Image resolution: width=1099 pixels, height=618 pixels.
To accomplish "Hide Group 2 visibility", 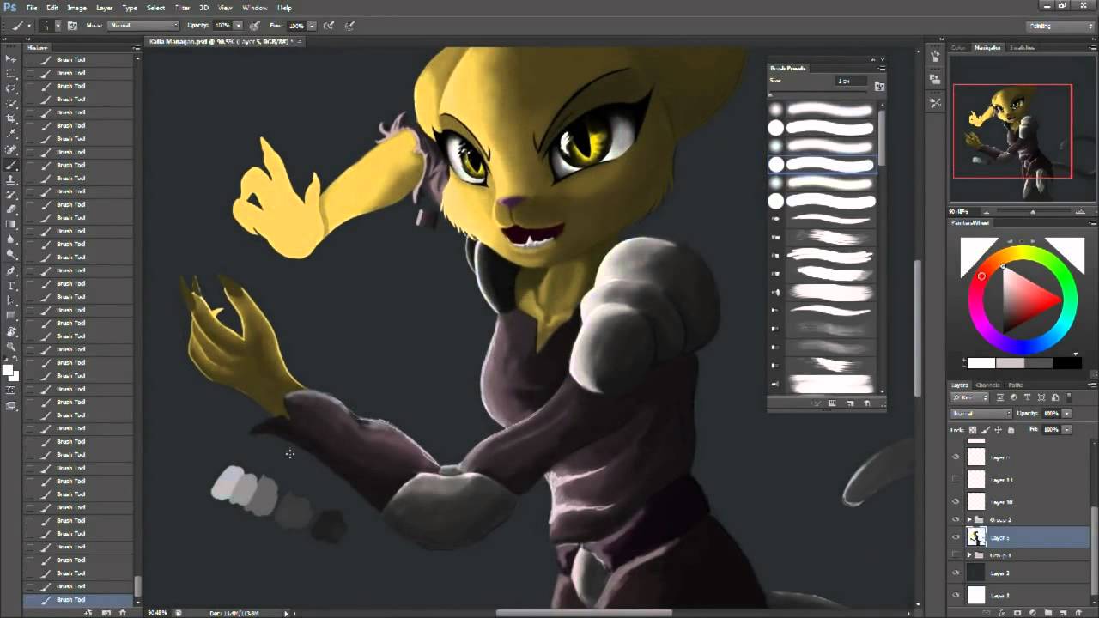I will [x=956, y=519].
